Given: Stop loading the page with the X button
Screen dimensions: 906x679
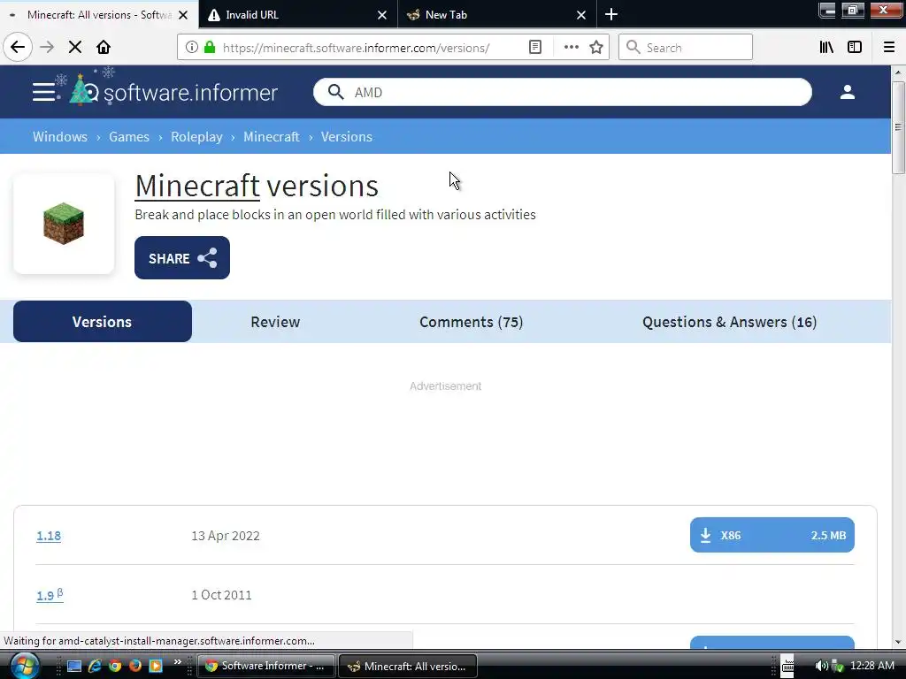Looking at the screenshot, I should click(x=74, y=47).
